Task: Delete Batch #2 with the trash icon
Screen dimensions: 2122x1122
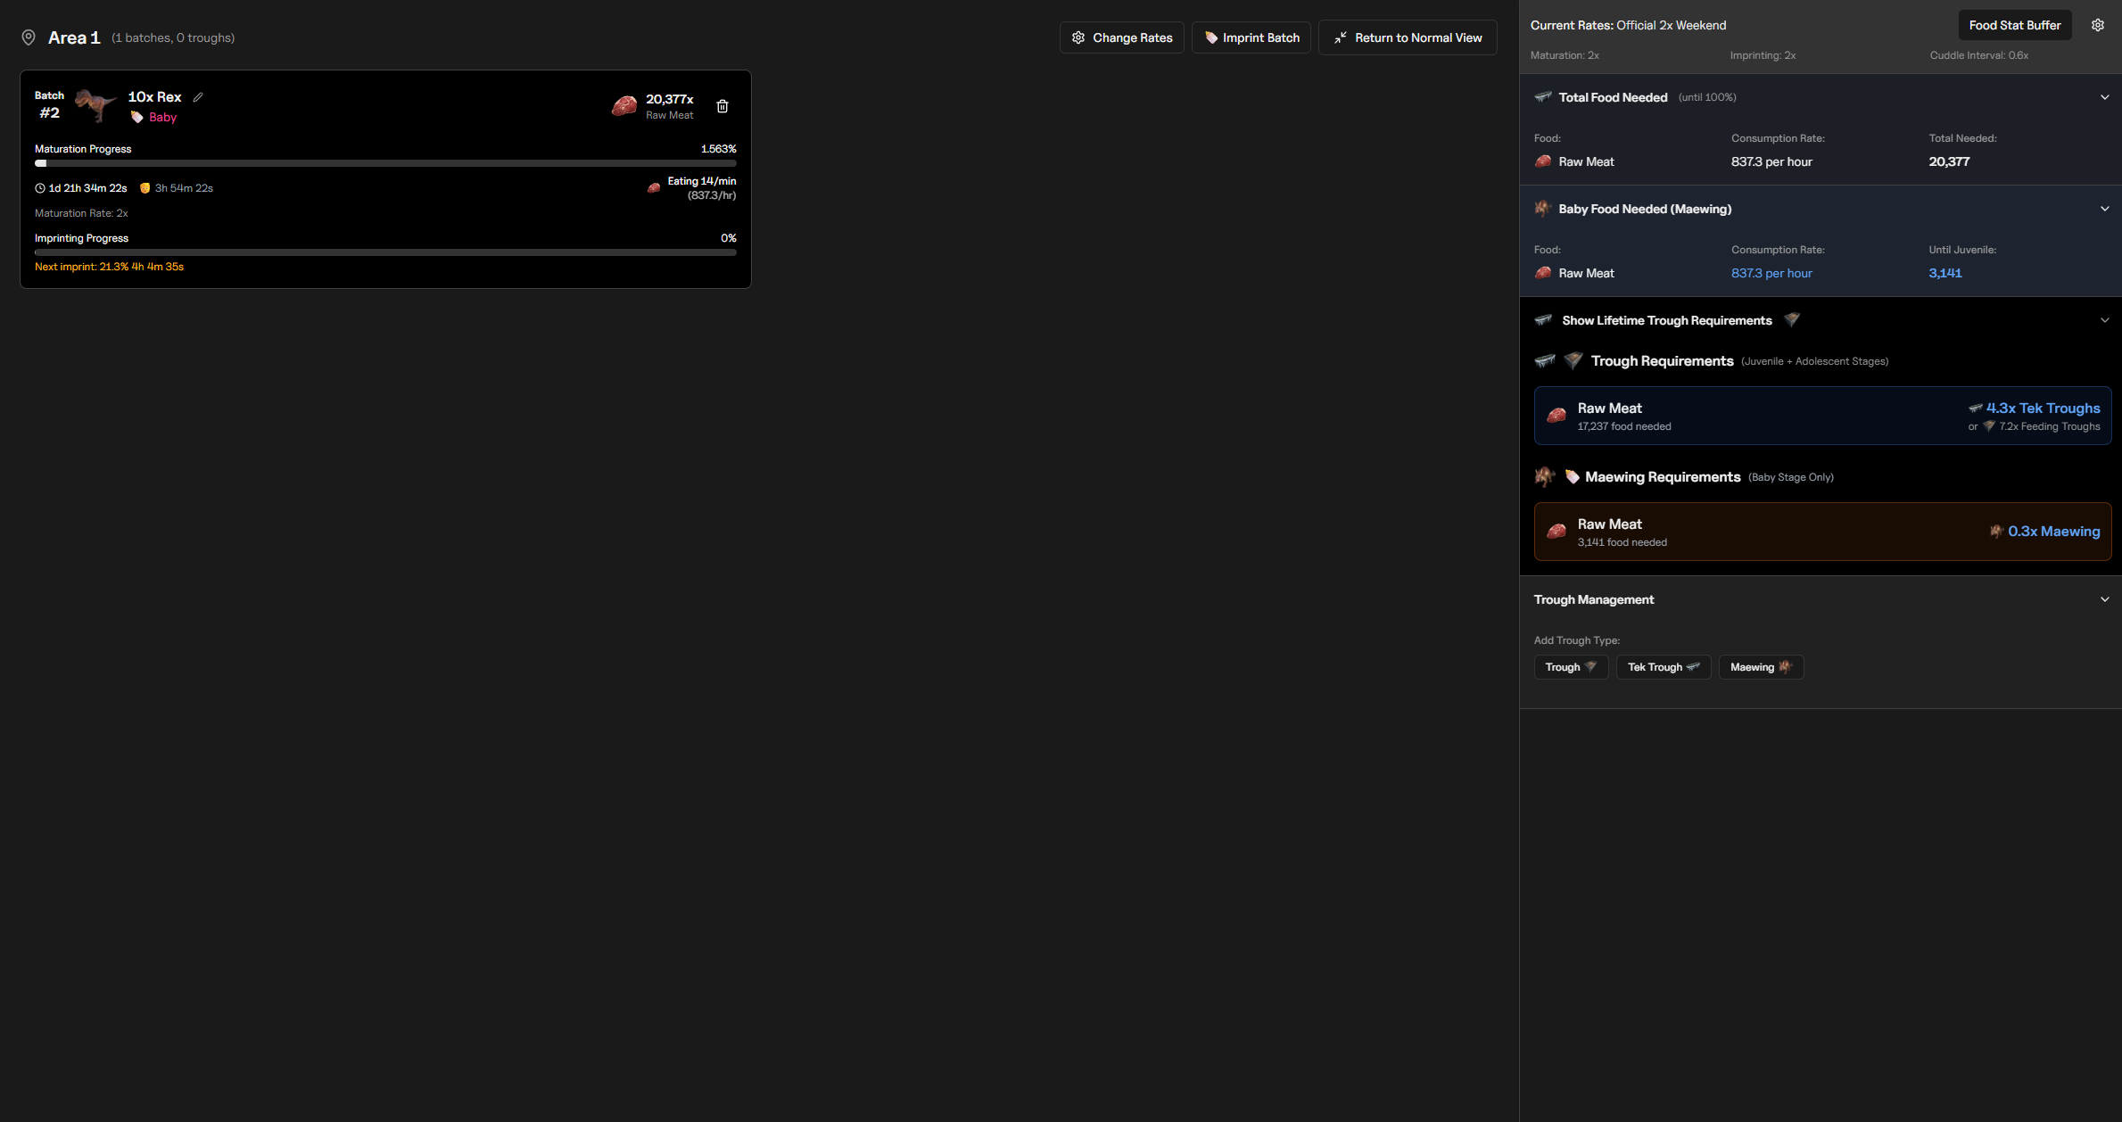Action: point(722,106)
